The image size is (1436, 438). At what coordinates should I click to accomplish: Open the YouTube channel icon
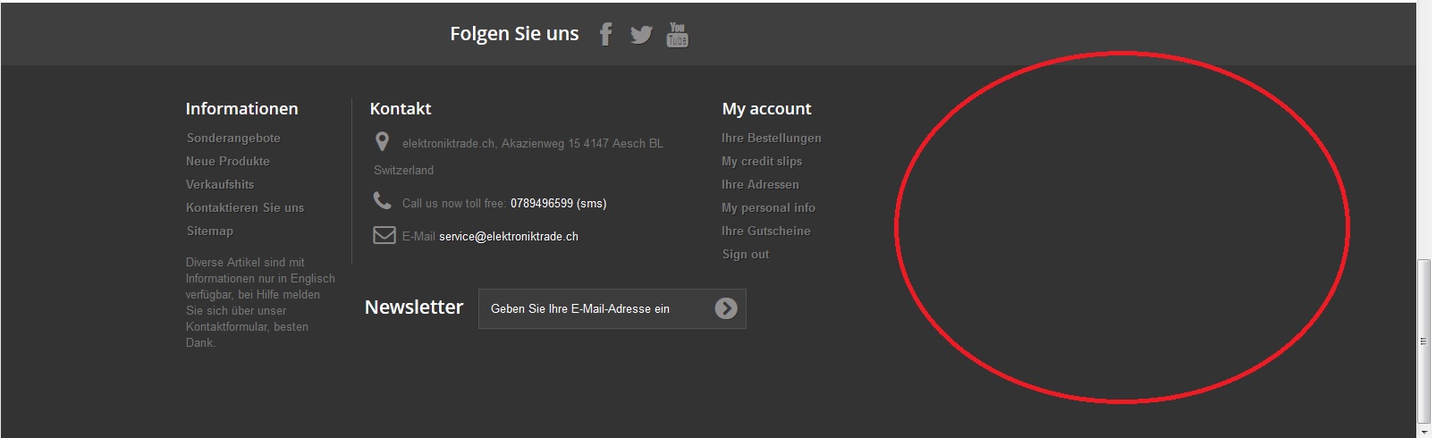coord(678,35)
